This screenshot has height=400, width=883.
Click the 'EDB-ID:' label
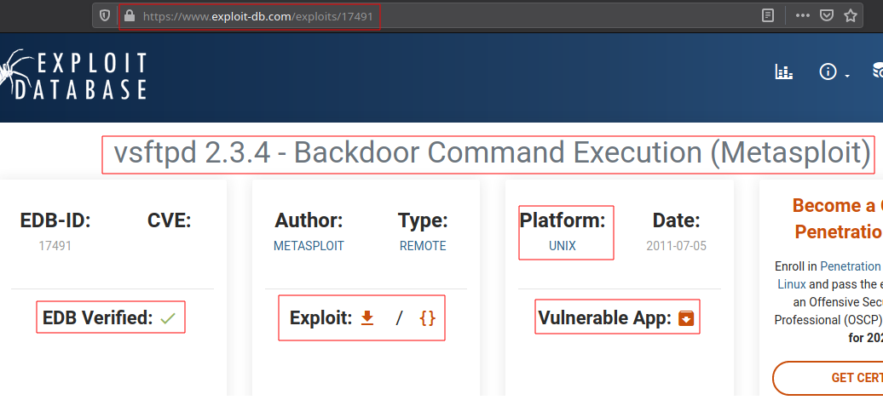pyautogui.click(x=55, y=220)
